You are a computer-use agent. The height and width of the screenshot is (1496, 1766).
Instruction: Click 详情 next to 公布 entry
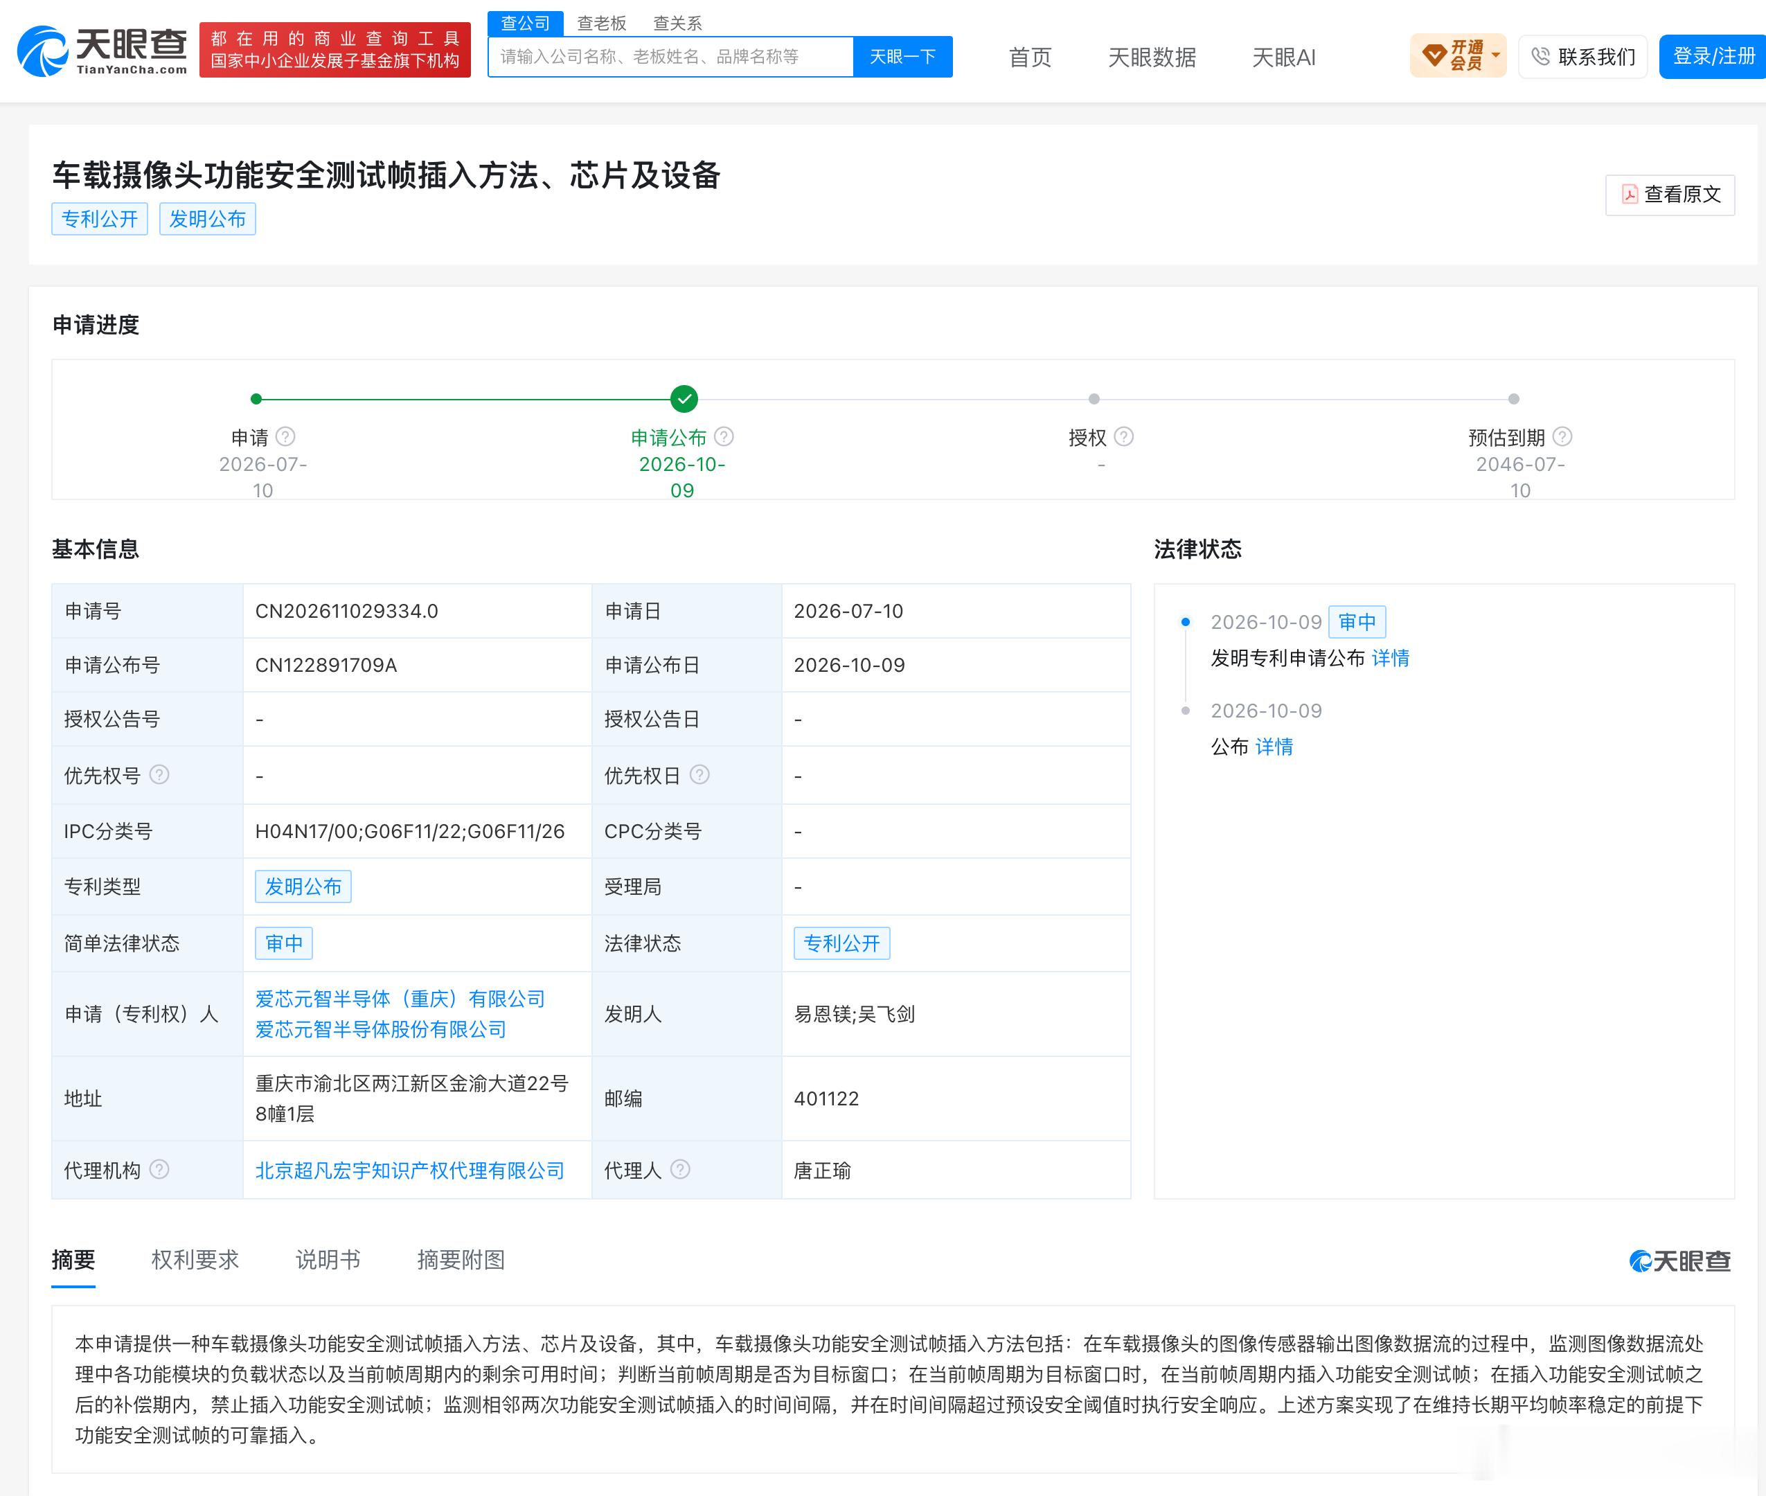(1274, 747)
